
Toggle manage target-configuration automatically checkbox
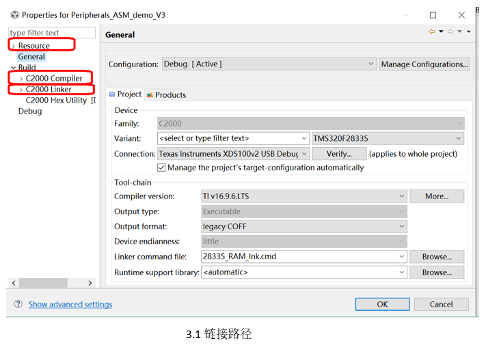click(161, 168)
